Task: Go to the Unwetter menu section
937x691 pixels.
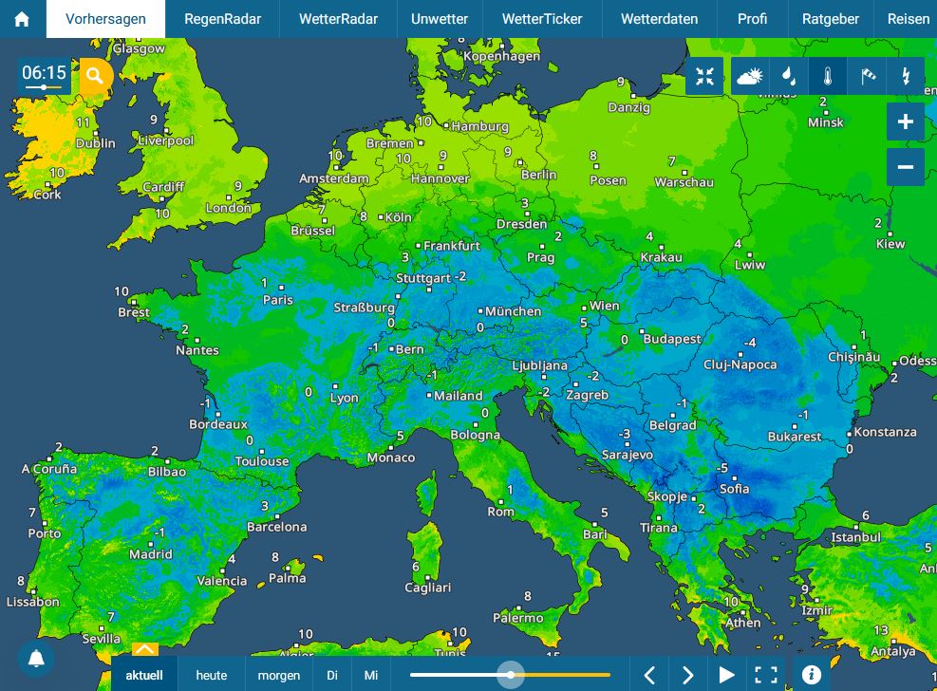Action: tap(440, 19)
